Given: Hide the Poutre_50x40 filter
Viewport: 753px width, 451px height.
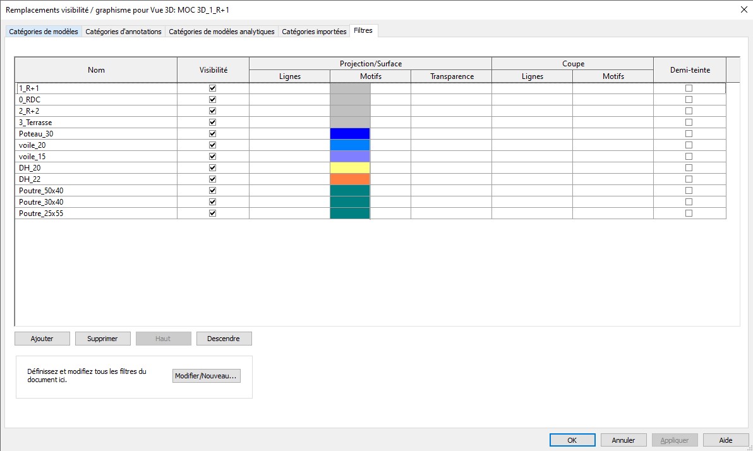Looking at the screenshot, I should [x=213, y=191].
